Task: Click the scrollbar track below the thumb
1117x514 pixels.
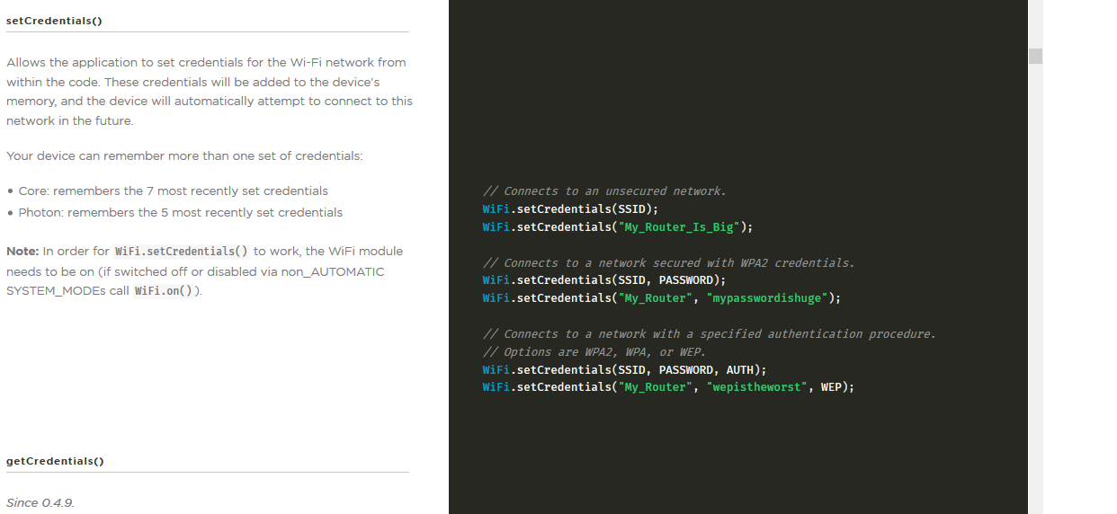Action: (1035, 288)
